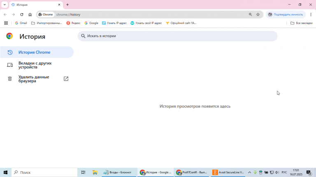
Task: Open the zoom magnifier icon in address bar
Action: [250, 14]
